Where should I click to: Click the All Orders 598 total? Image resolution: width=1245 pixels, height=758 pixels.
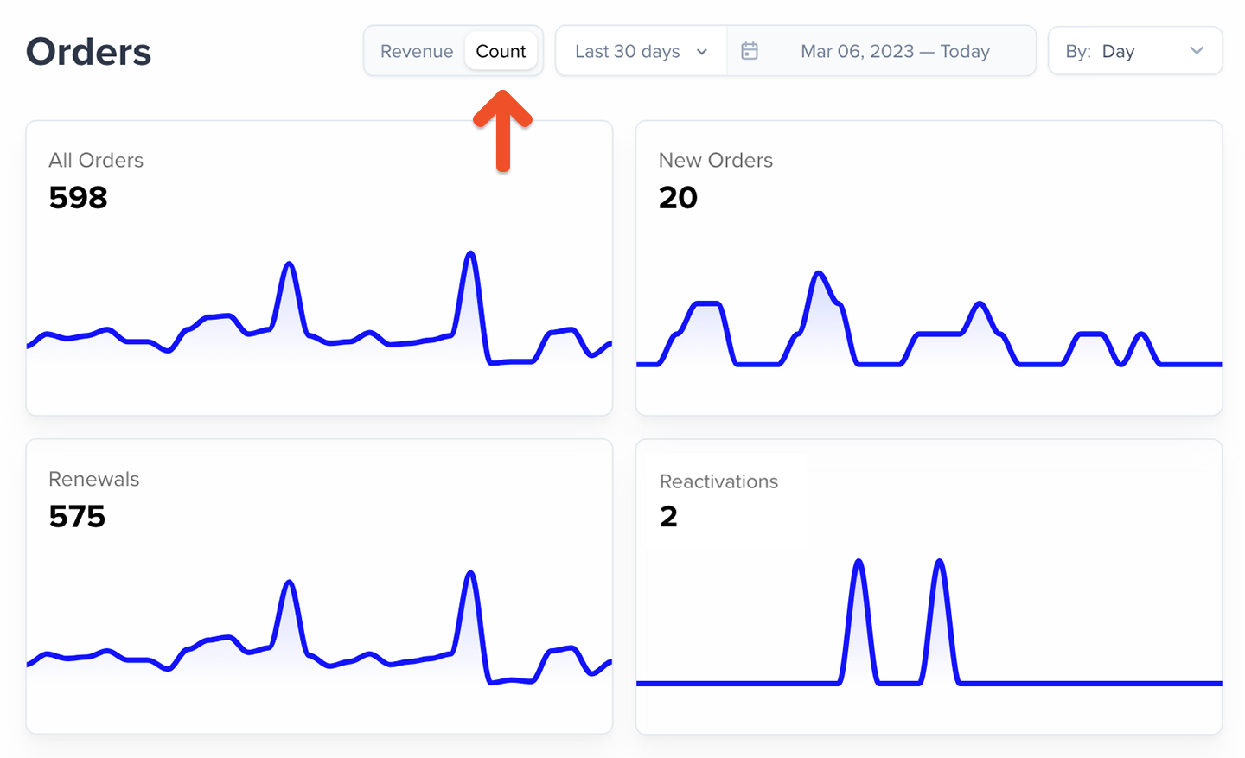point(78,198)
